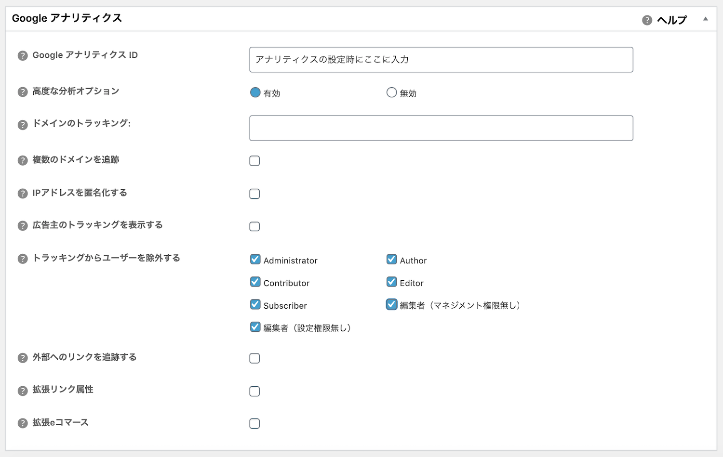Uncheck the Author checkbox
Screen dimensions: 723x457
(x=392, y=260)
